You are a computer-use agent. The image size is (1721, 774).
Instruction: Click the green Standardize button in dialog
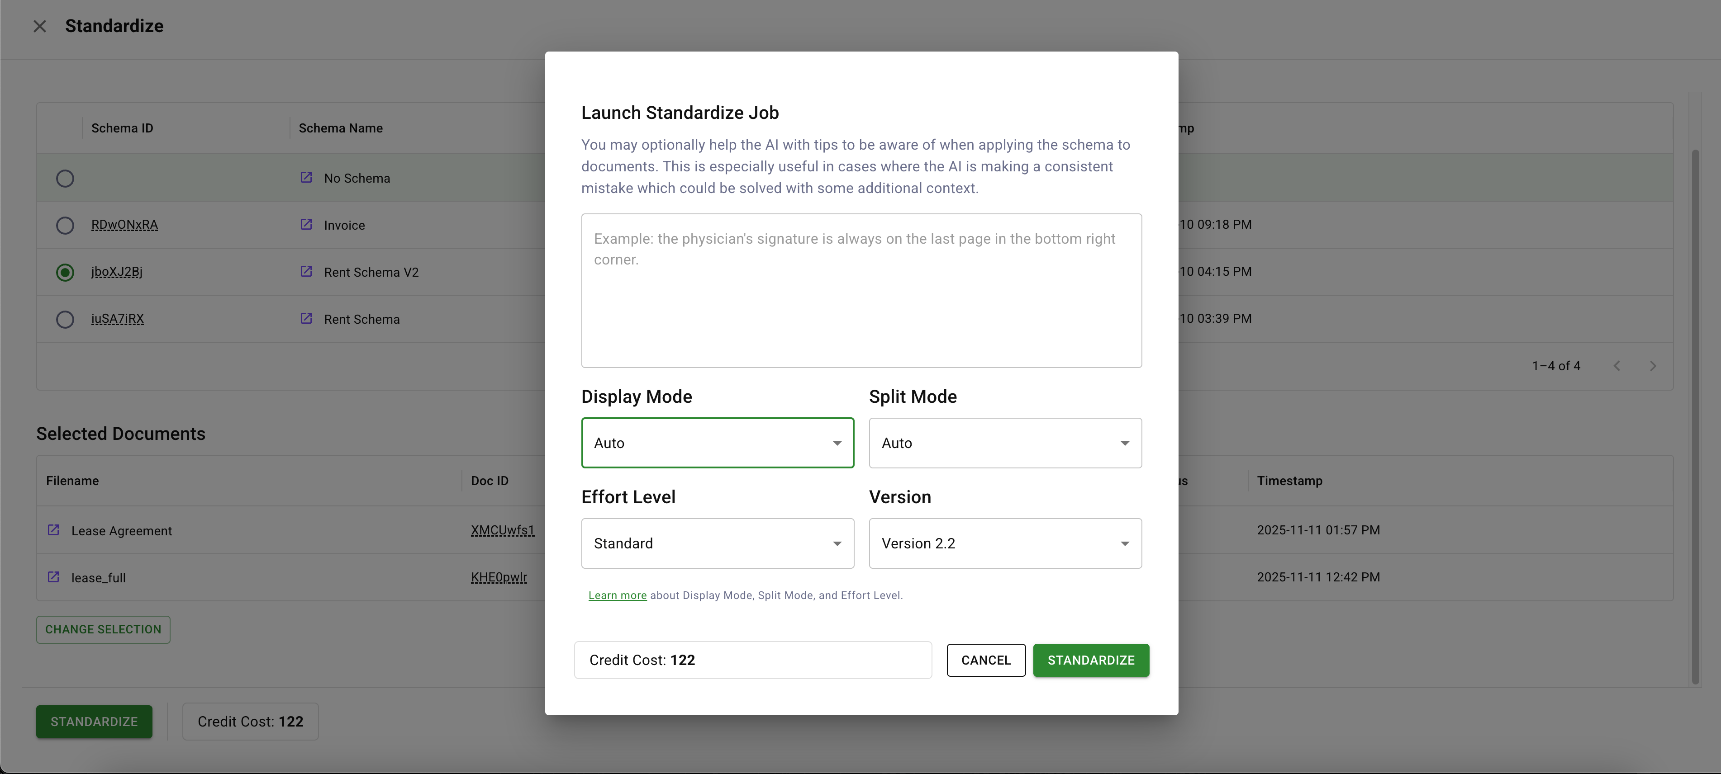(1090, 660)
